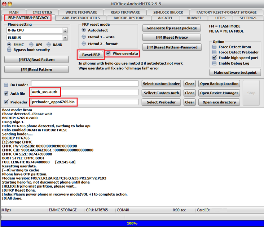This screenshot has width=264, height=227.
Task: Click [FM]Reset Privacy button
Action: [x=172, y=38]
